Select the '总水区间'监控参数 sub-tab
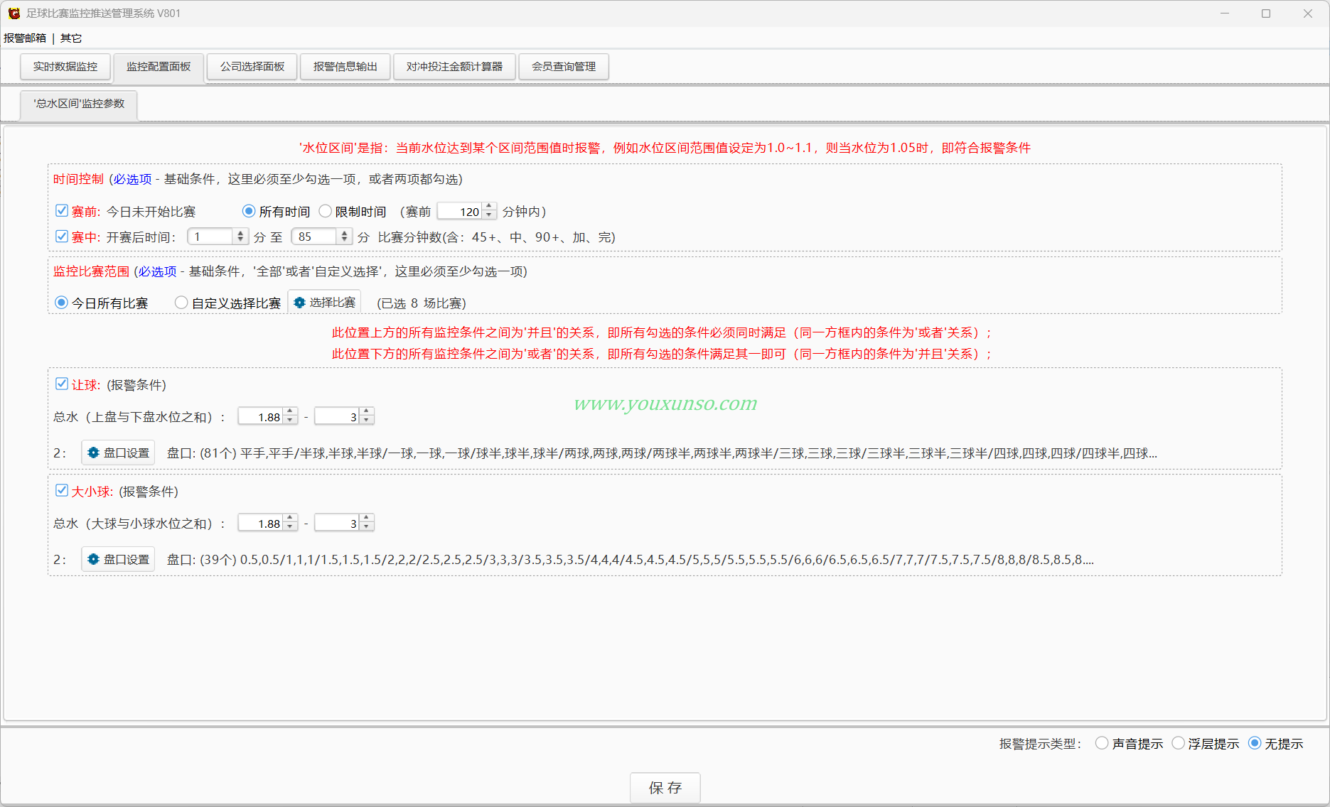1330x807 pixels. (x=79, y=104)
